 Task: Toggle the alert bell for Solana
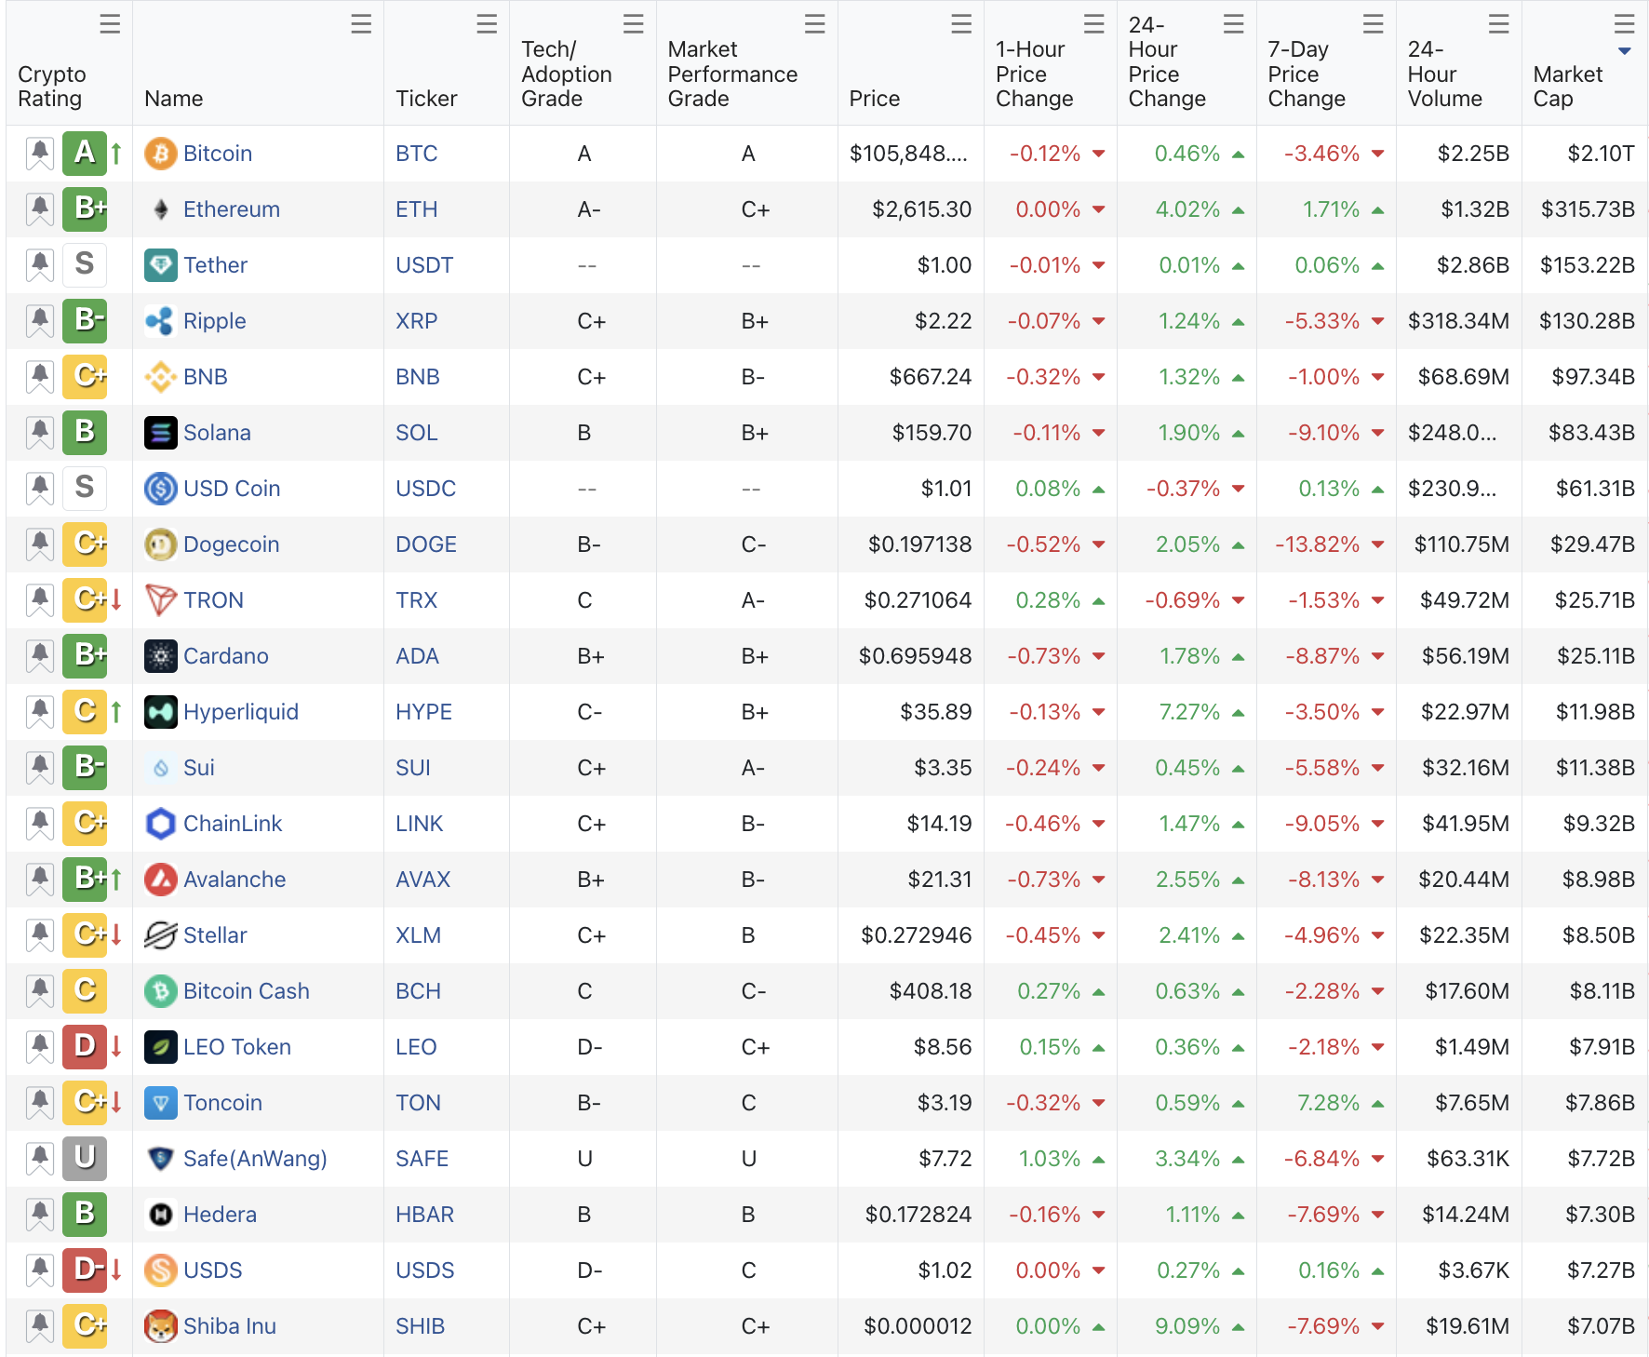[39, 433]
